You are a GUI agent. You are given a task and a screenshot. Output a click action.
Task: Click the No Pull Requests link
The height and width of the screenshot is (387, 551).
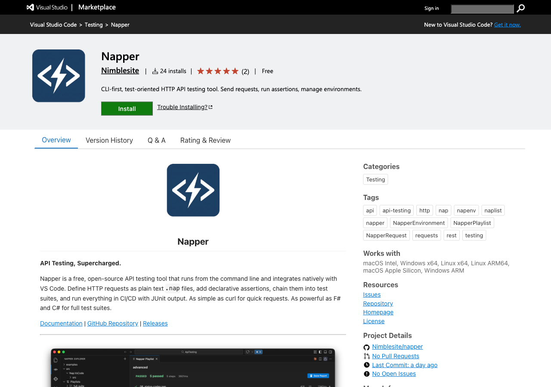(396, 356)
